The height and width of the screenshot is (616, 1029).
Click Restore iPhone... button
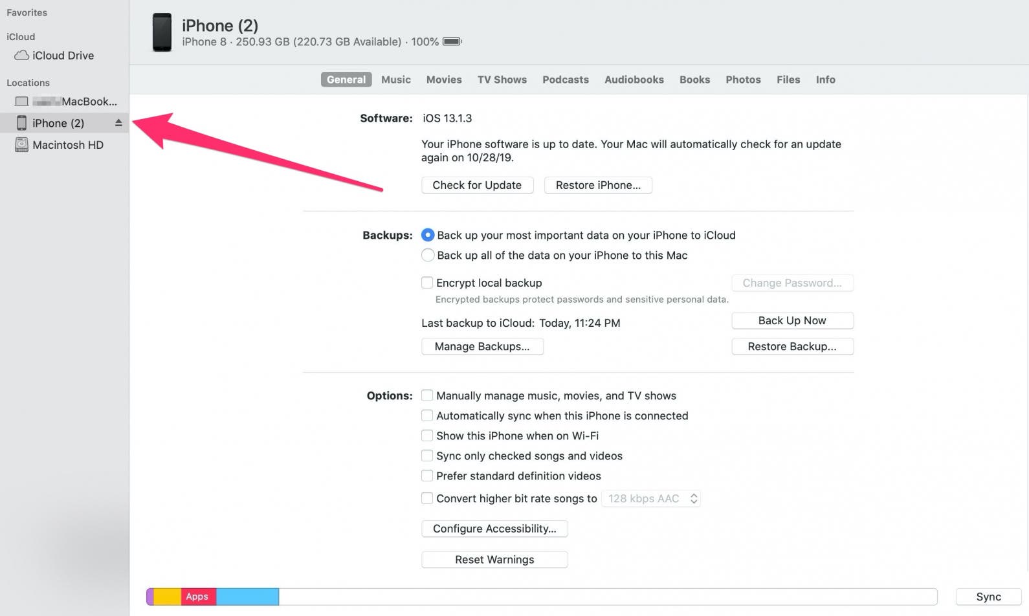point(598,185)
